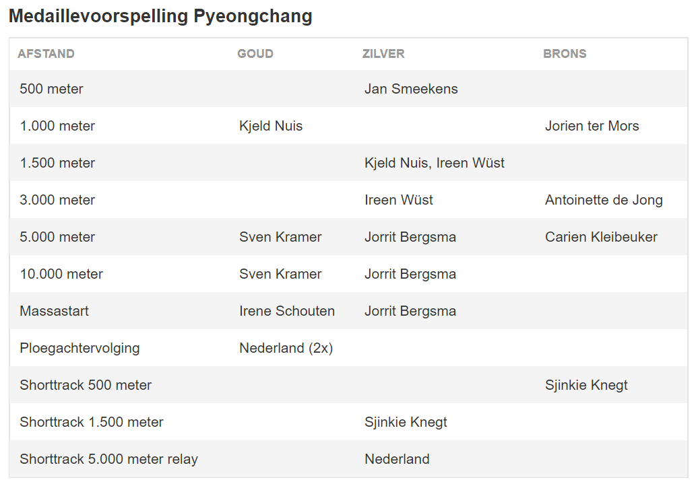The height and width of the screenshot is (486, 700).
Task: Click Jorrit Bergsma in the Massastart row
Action: [410, 311]
